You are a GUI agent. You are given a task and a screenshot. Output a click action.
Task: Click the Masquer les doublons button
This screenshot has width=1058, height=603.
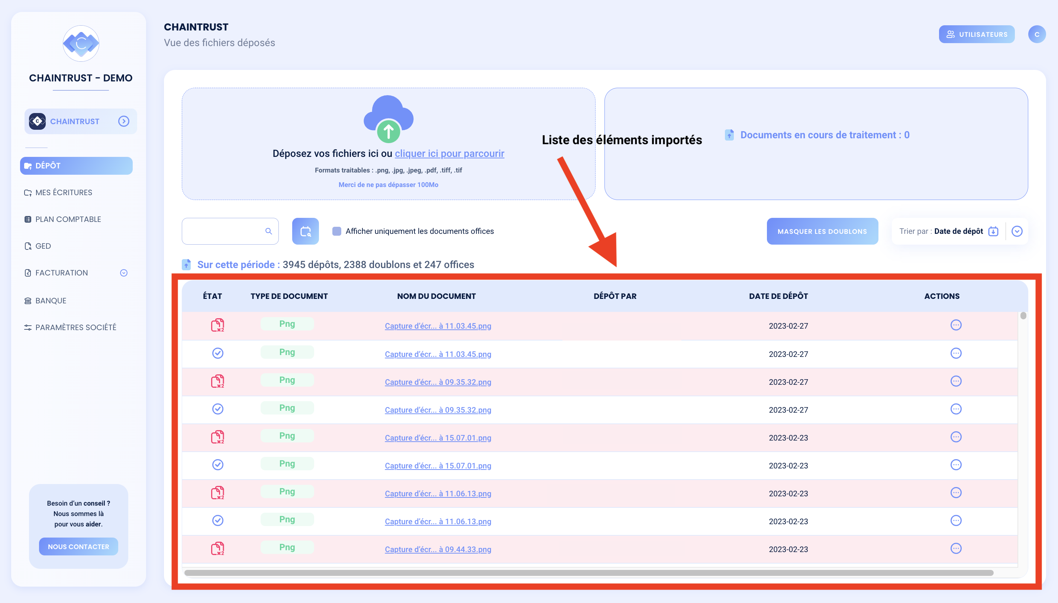point(822,231)
